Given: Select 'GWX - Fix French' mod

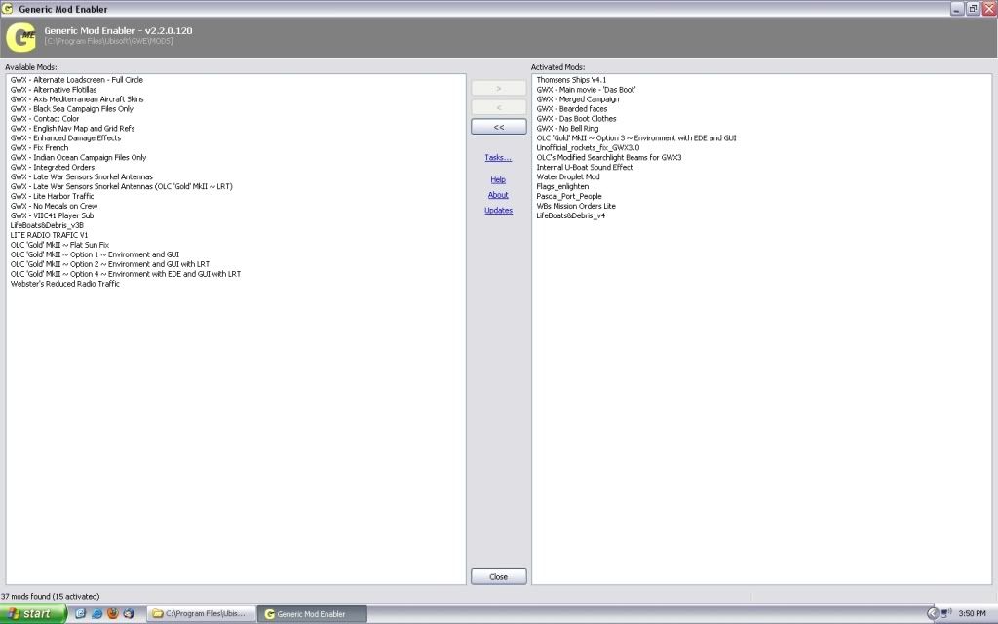Looking at the screenshot, I should tap(39, 148).
